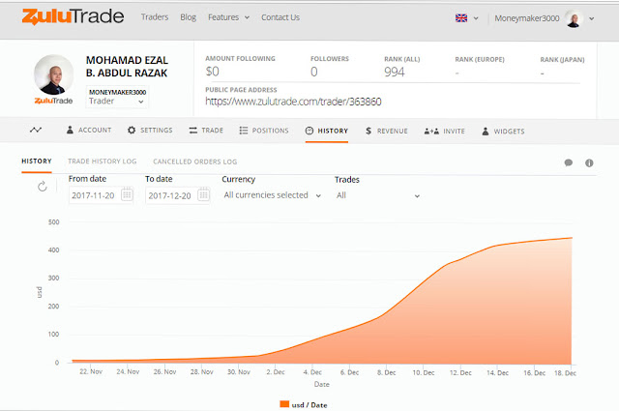Screen dimensions: 619x411
Task: Open the Trade tab
Action: [206, 131]
